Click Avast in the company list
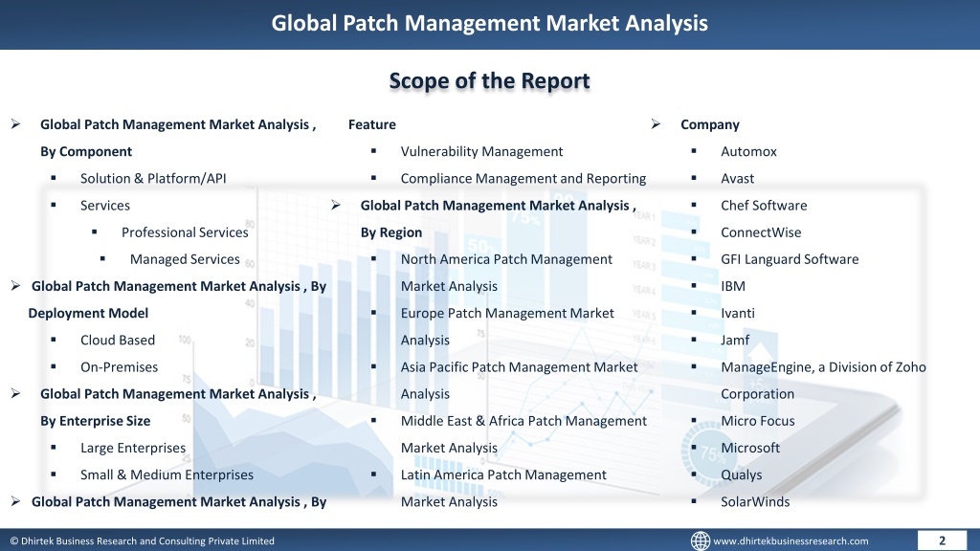980x551 pixels. pyautogui.click(x=738, y=178)
